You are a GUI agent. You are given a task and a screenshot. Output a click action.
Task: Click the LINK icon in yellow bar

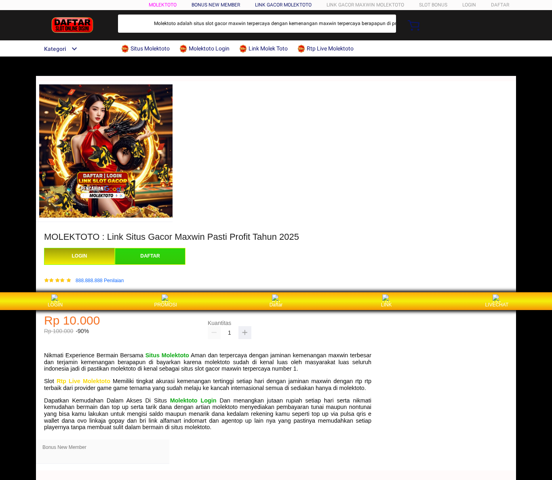coord(386,298)
